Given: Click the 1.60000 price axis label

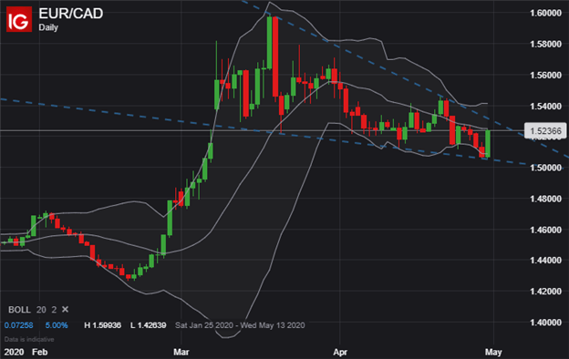Looking at the screenshot, I should (x=545, y=13).
